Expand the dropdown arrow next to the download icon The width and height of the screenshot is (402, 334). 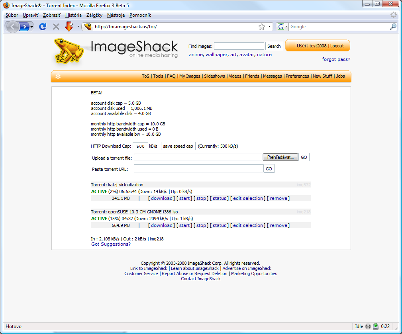point(78,26)
